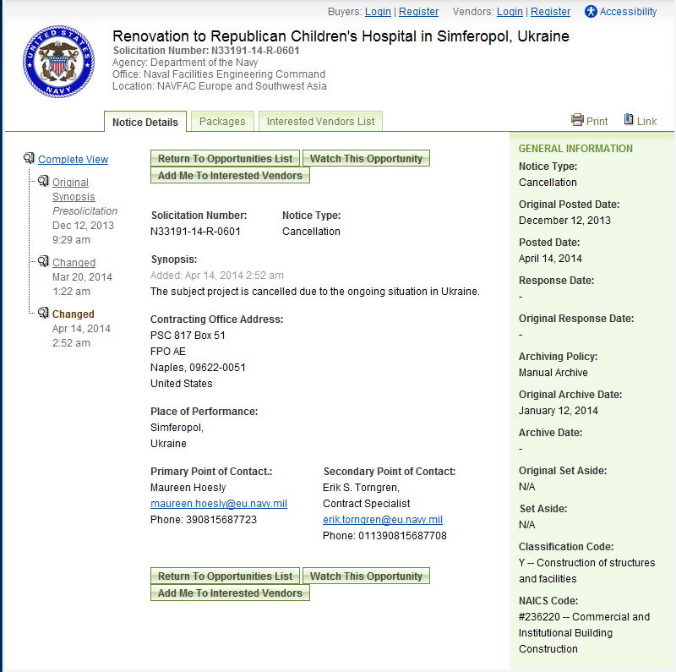Click the icon beside Apr 14 Changed entry
Image resolution: width=676 pixels, height=672 pixels.
pos(43,314)
